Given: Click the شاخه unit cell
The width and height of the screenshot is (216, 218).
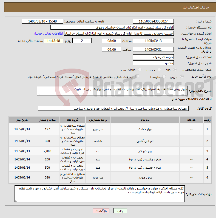Looking at the screenshot, I should [x=98, y=141].
